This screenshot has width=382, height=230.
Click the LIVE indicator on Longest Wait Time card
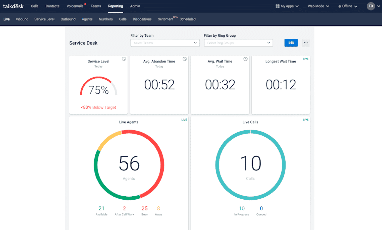[x=305, y=59]
